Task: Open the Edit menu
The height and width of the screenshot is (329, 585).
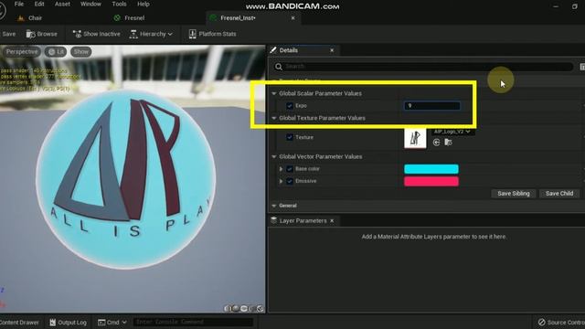Action: [39, 4]
